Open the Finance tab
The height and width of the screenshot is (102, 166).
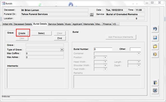coord(107,24)
